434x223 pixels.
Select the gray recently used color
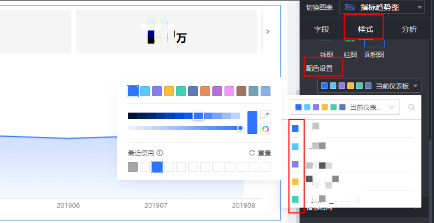click(x=133, y=166)
